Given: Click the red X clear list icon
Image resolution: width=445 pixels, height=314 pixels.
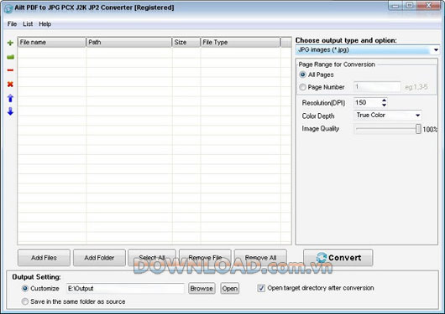Looking at the screenshot, I should [10, 84].
